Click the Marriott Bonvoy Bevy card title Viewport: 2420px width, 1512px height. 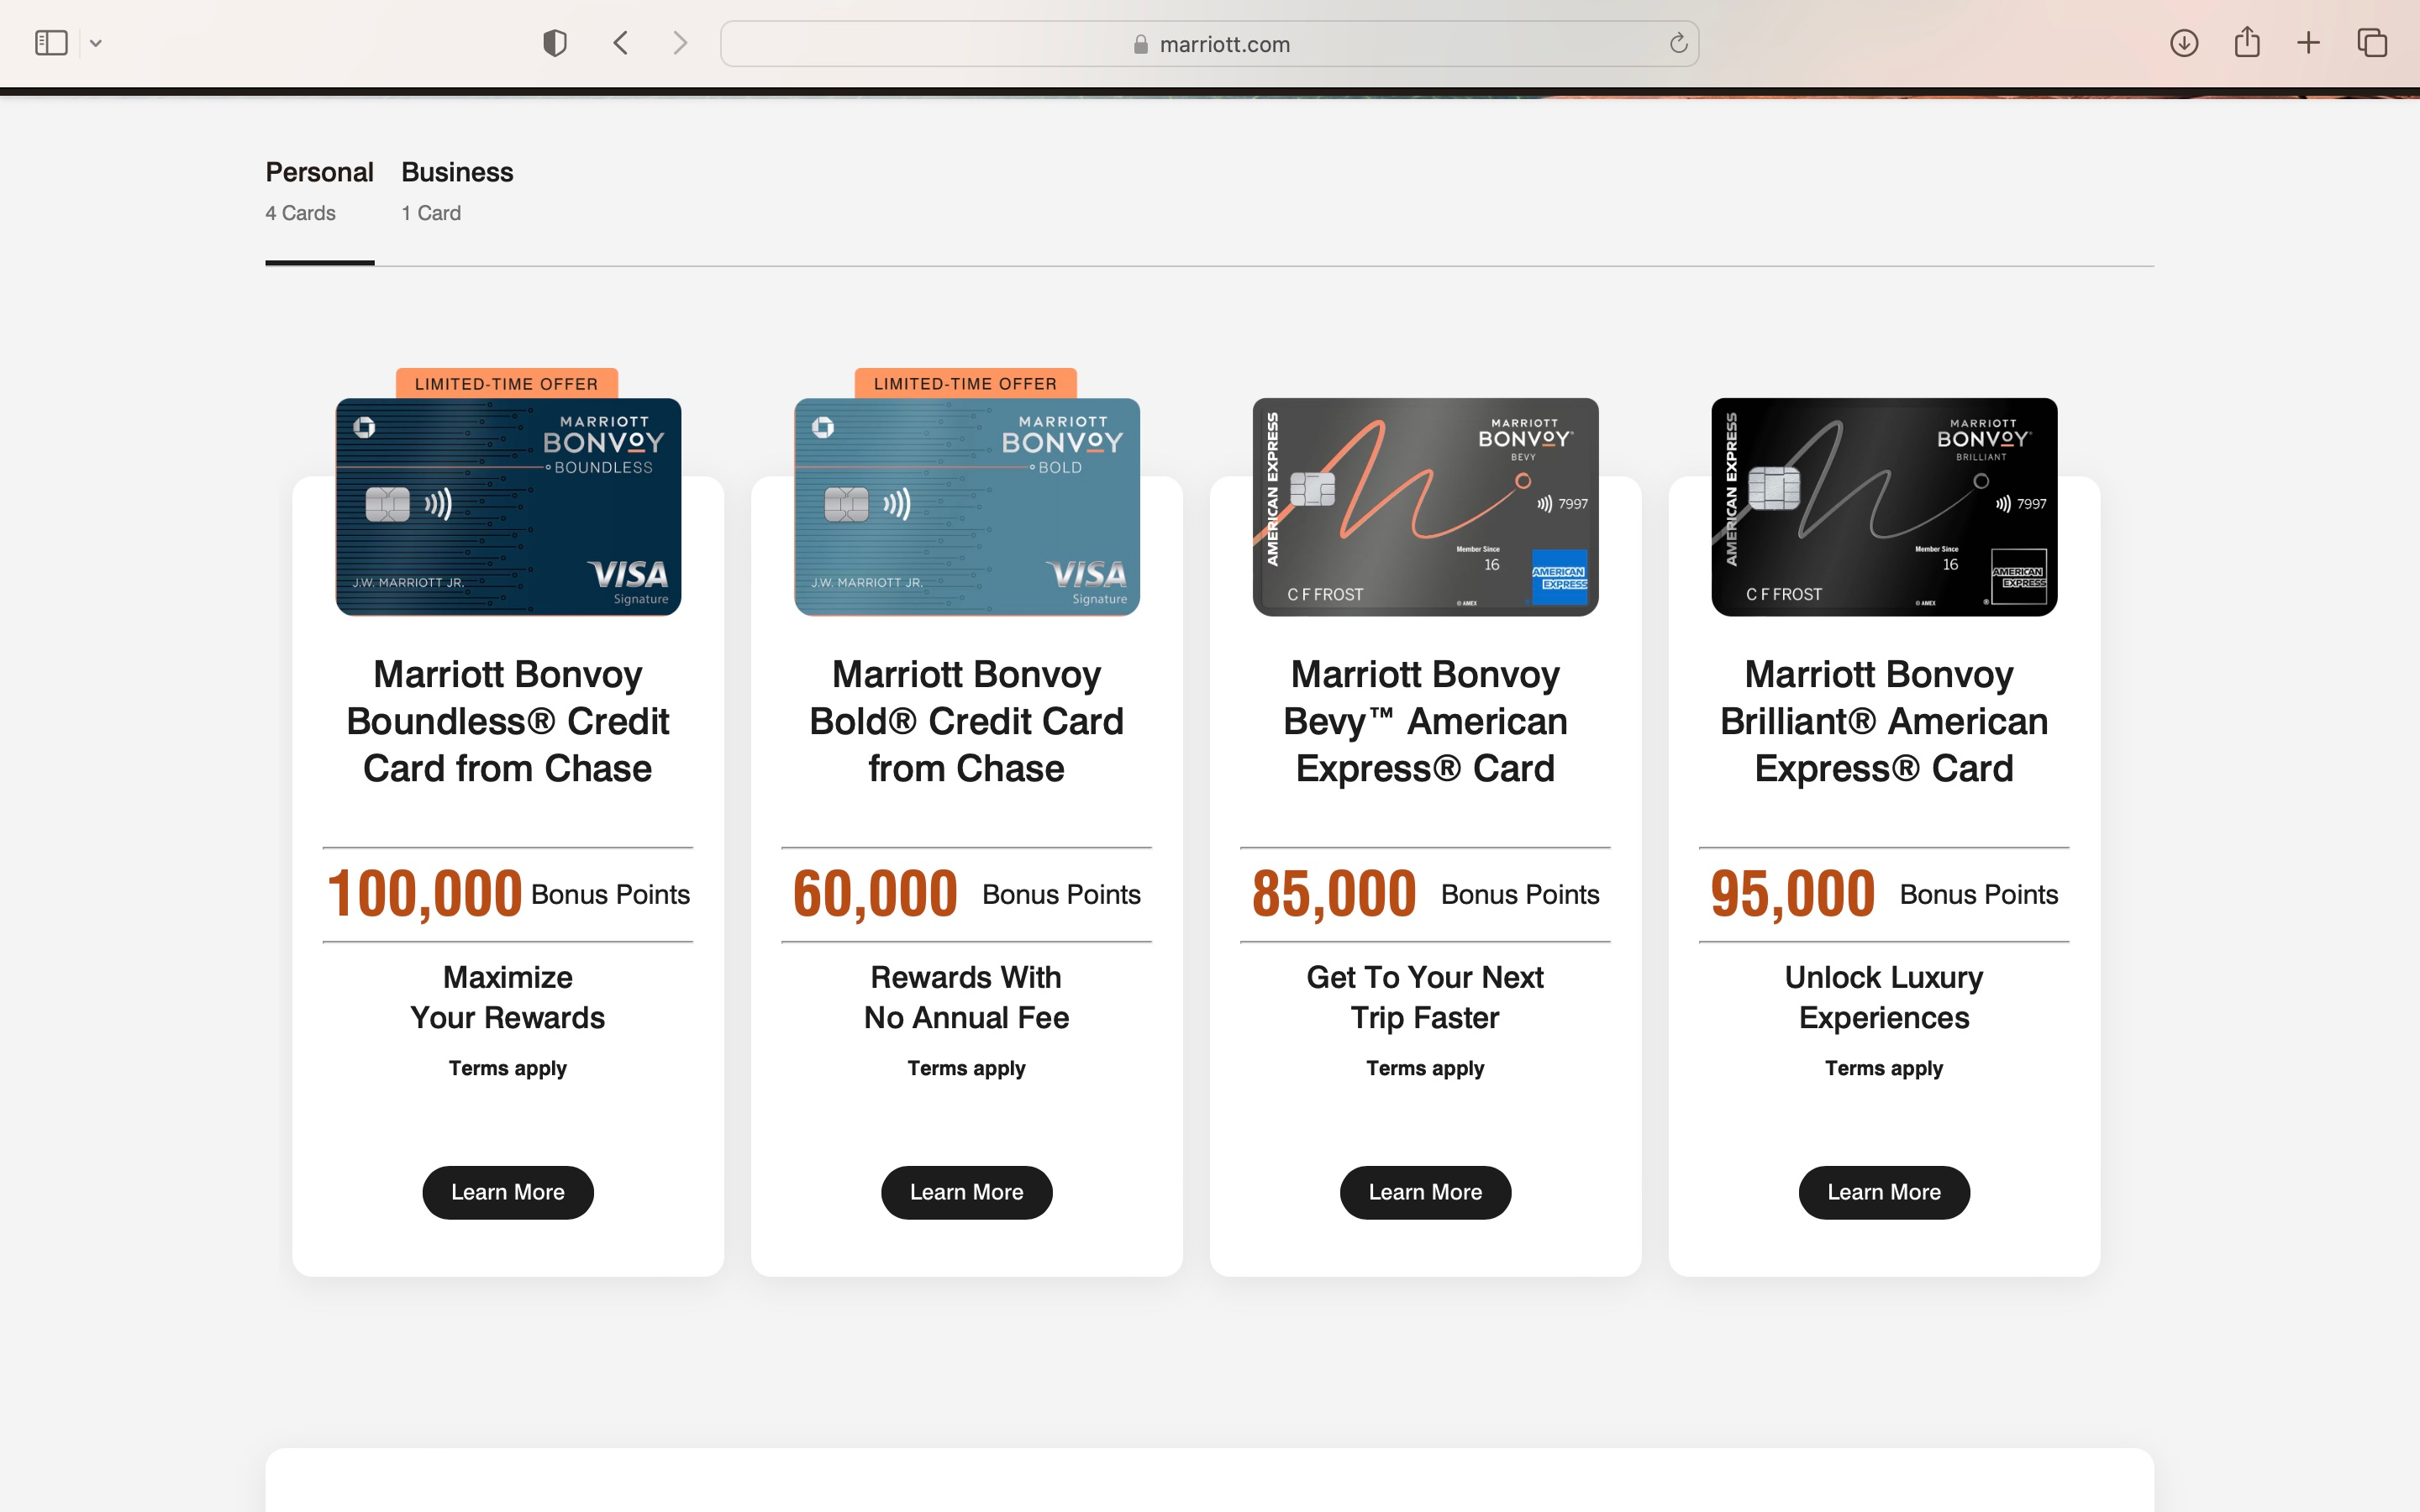(1425, 721)
